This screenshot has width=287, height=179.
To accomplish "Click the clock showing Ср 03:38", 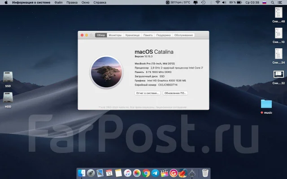I will tap(252, 3).
